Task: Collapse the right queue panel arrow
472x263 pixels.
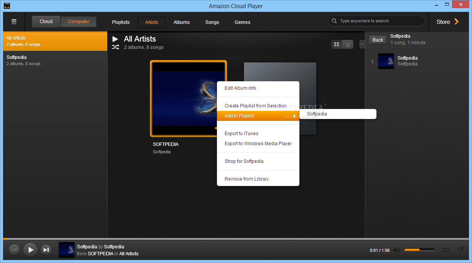Action: point(362,45)
